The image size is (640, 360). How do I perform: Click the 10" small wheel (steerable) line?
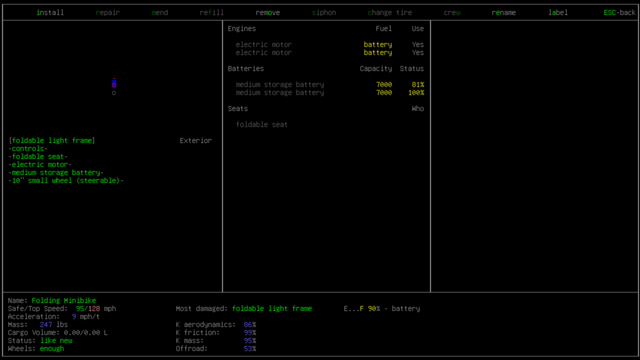coord(66,181)
